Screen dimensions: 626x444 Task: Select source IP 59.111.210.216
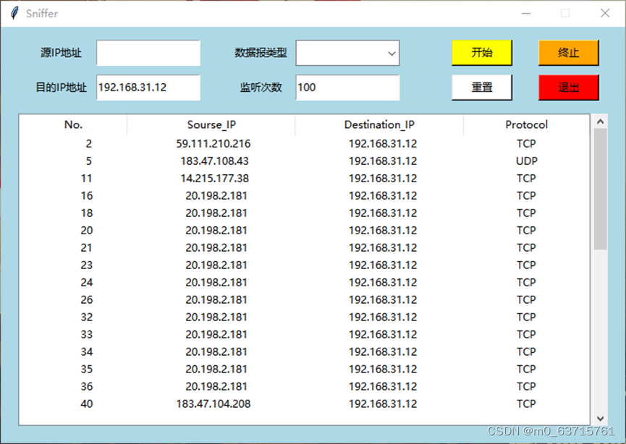(213, 144)
